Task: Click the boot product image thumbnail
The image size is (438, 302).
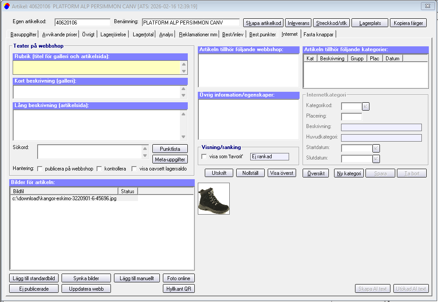Action: point(214,198)
